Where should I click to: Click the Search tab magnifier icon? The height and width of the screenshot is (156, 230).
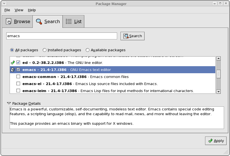pyautogui.click(x=39, y=22)
